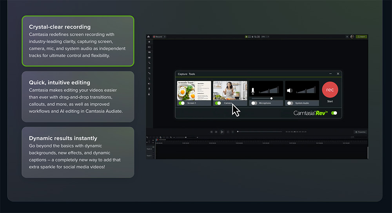The height and width of the screenshot is (213, 392).
Task: Jump to next marker arrow
Action: pos(233,132)
